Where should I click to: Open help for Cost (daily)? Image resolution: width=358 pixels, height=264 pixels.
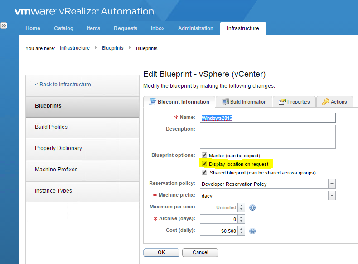pos(252,231)
